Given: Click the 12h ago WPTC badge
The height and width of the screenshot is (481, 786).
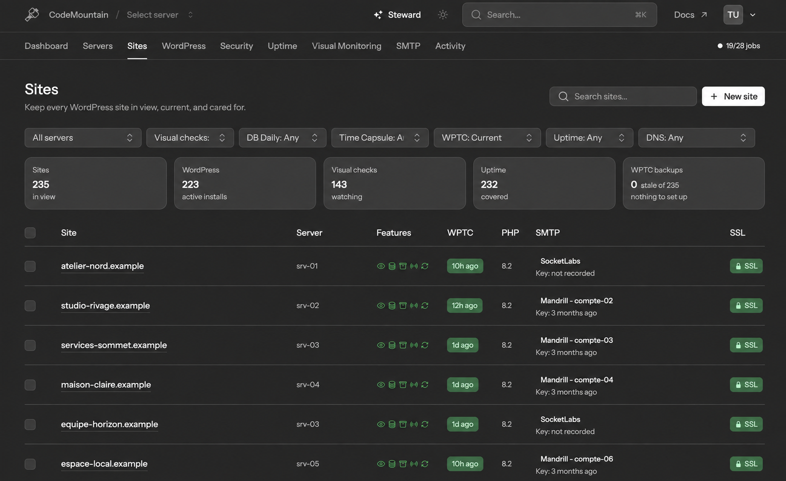Looking at the screenshot, I should [464, 305].
